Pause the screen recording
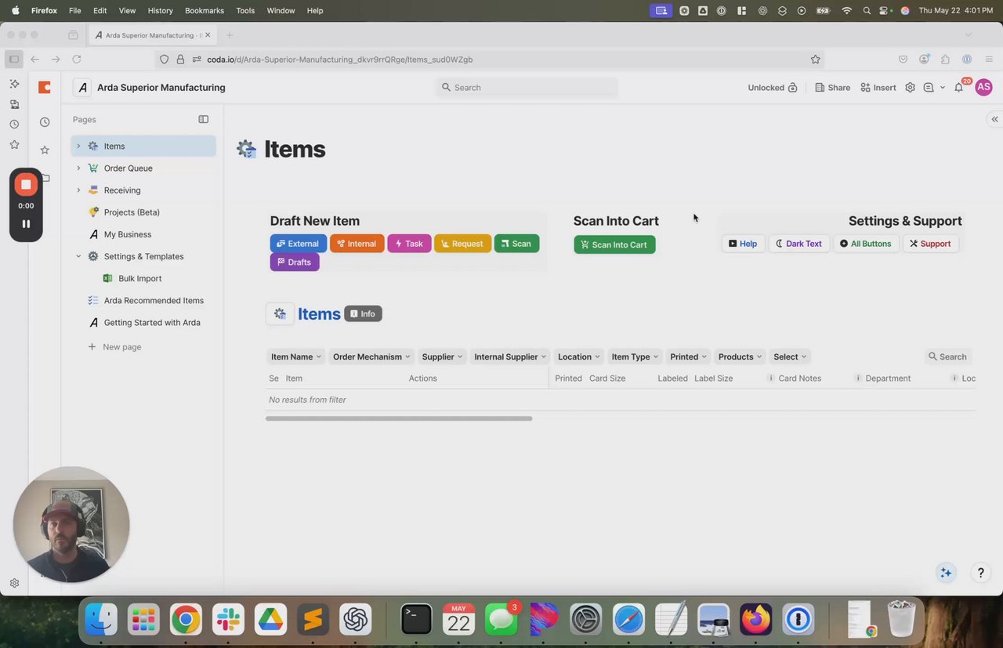Viewport: 1003px width, 648px height. (x=26, y=224)
